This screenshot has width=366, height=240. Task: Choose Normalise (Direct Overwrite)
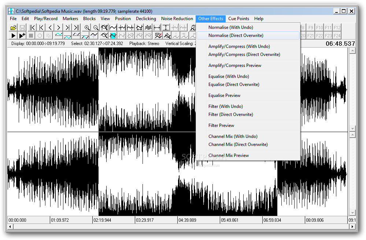(248, 35)
